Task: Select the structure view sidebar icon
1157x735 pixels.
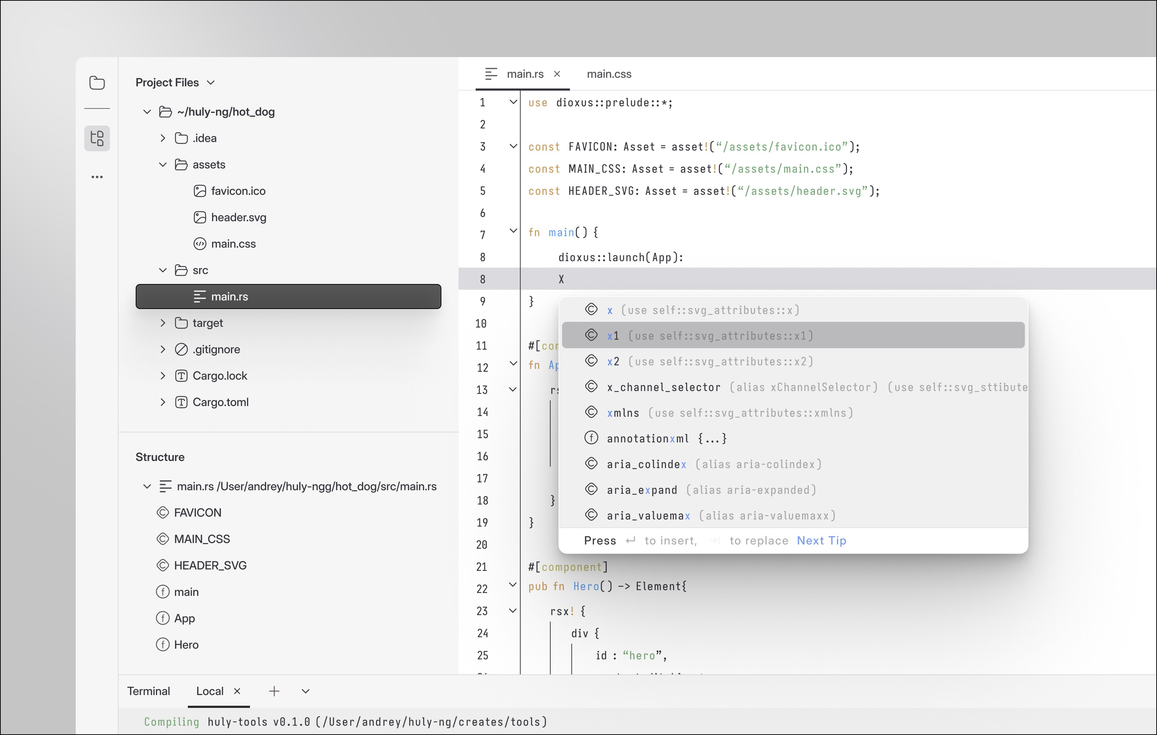Action: 97,138
